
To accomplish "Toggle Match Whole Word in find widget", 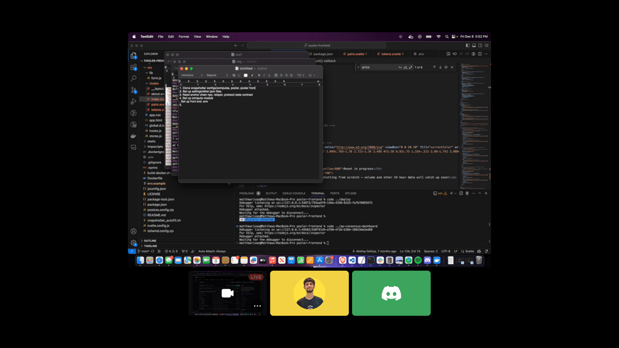I will [x=405, y=67].
